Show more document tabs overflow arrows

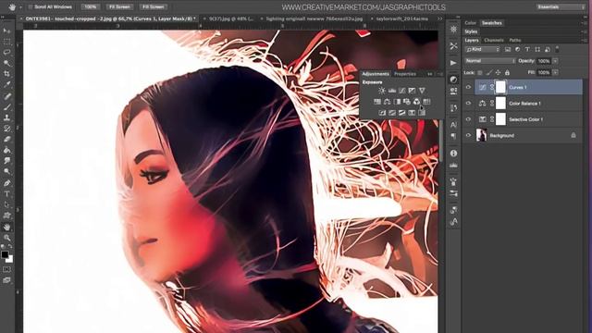[440, 18]
